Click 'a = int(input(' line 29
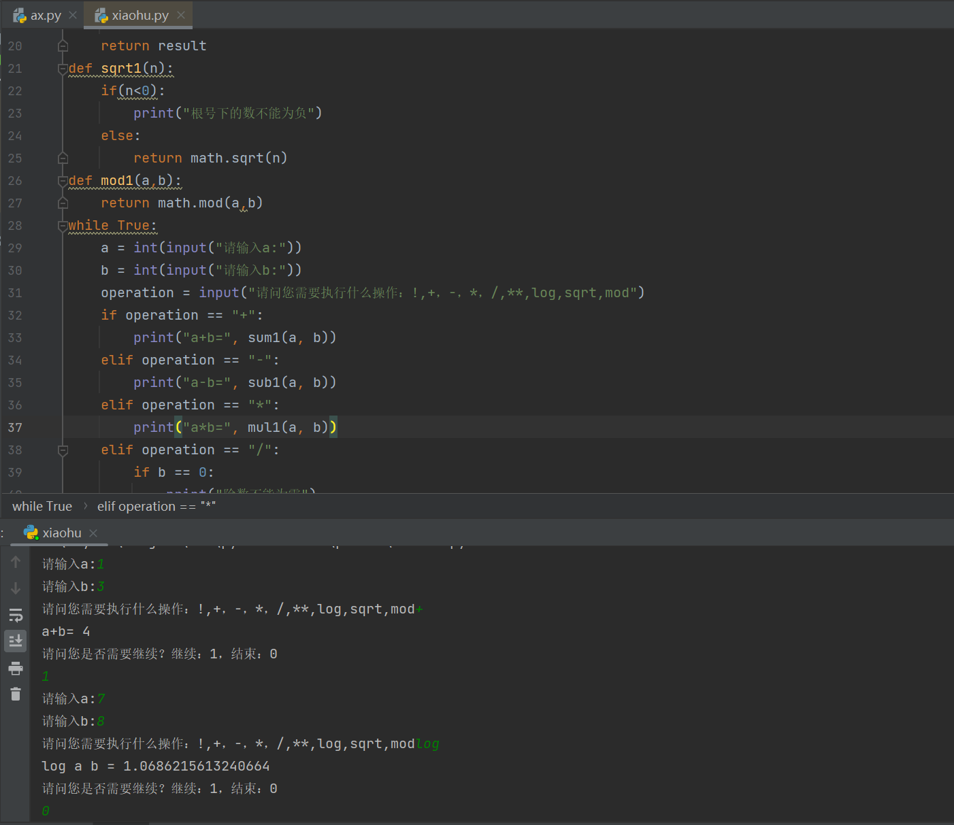954x825 pixels. pos(201,248)
